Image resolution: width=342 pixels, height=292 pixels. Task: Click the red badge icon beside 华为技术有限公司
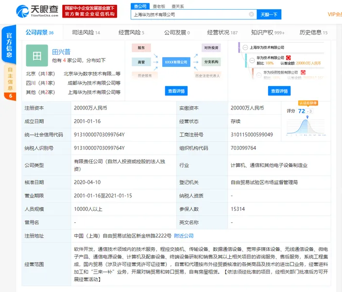[x=288, y=58]
